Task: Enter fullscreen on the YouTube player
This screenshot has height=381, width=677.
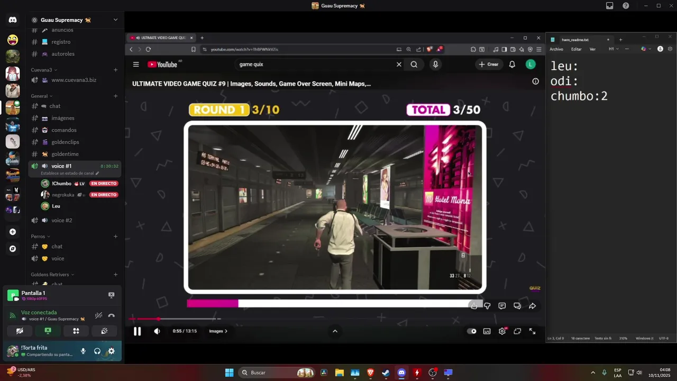Action: 533,331
